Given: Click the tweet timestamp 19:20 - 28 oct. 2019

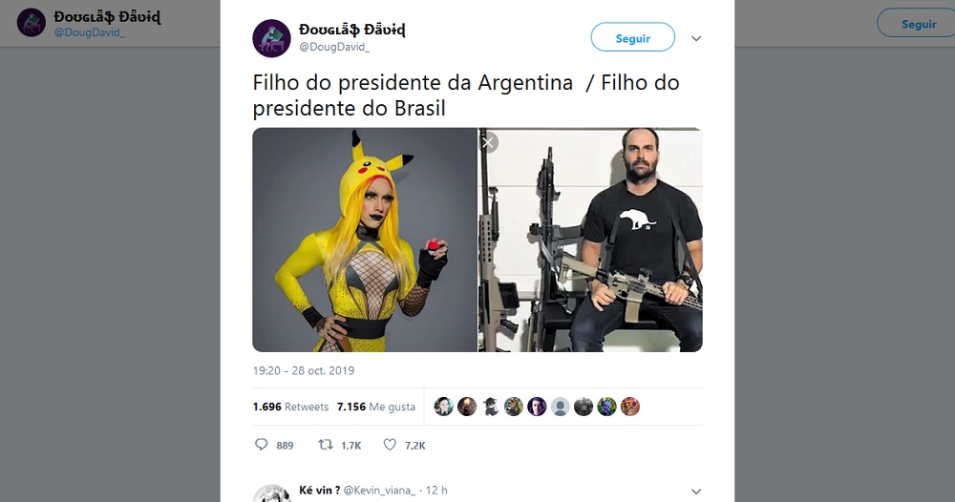Looking at the screenshot, I should pos(304,370).
